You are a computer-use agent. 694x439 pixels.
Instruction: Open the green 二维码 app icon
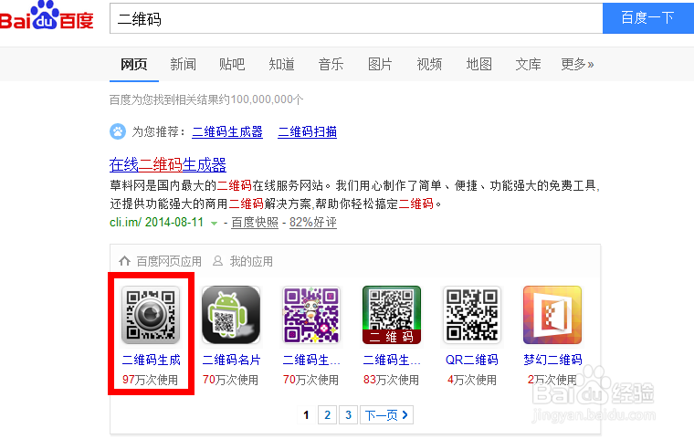coord(392,315)
